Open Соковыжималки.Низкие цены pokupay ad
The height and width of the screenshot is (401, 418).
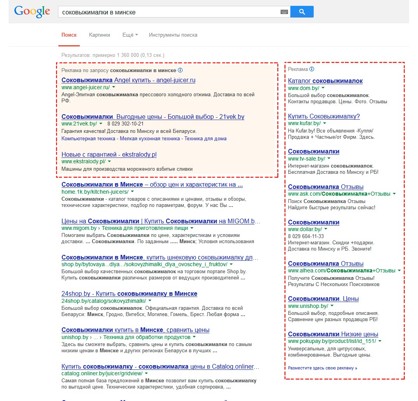[x=333, y=334]
